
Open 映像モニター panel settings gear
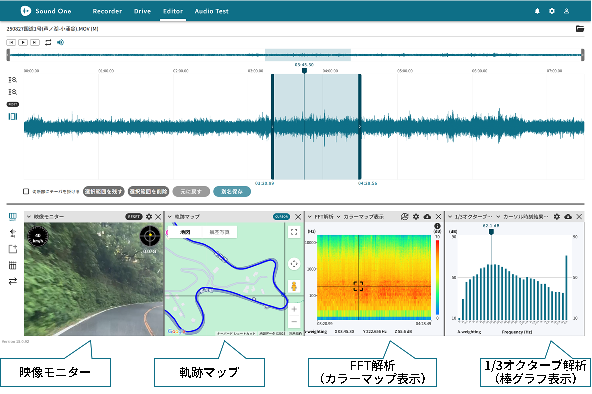[149, 217]
